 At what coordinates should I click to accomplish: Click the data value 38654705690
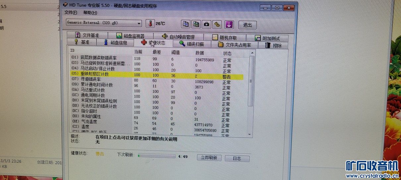205,130
